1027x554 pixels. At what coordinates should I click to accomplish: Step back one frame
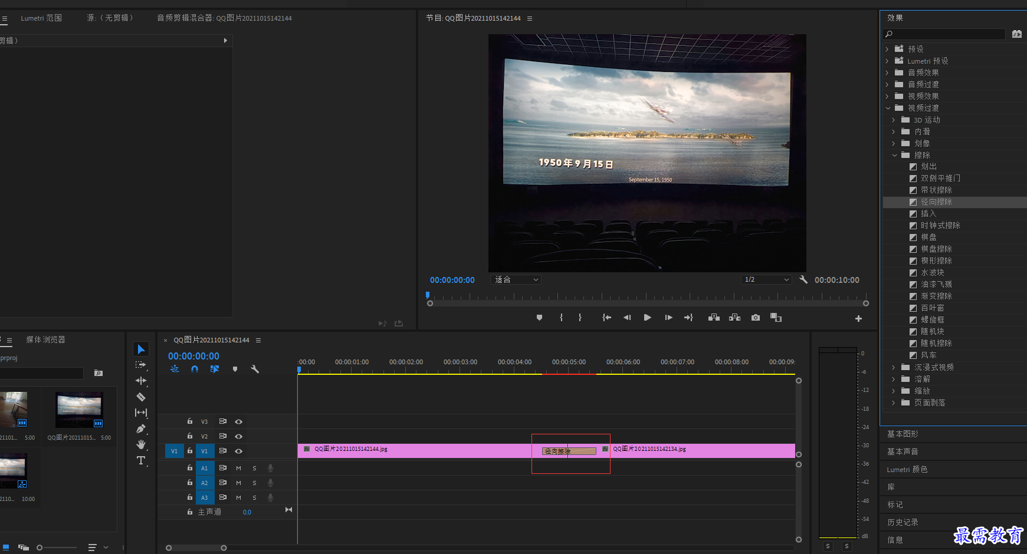click(627, 318)
